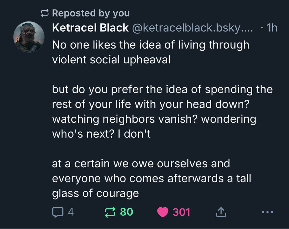Open Ketracel Black's avatar picture

click(28, 37)
